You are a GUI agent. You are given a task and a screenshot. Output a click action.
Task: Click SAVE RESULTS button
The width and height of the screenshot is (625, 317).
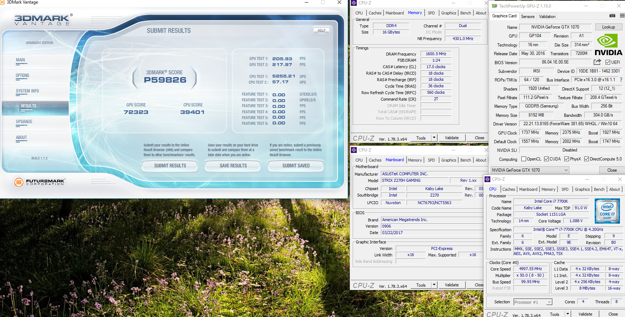[233, 166]
